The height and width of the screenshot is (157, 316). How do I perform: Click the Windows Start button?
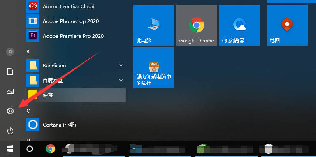coord(10,149)
